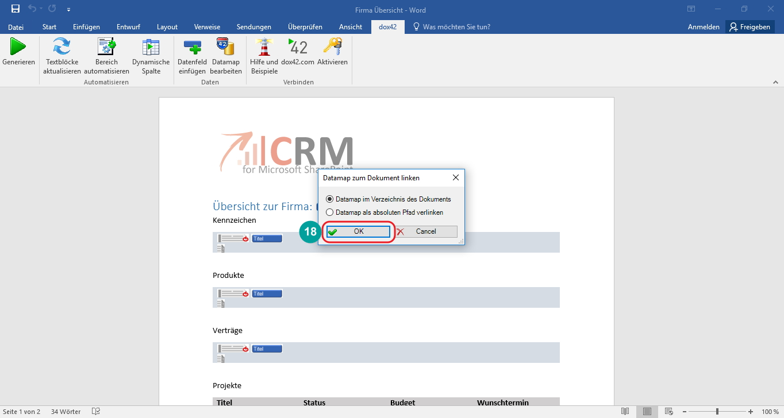Click the 'Übersicht zur Firma:' heading

(262, 206)
